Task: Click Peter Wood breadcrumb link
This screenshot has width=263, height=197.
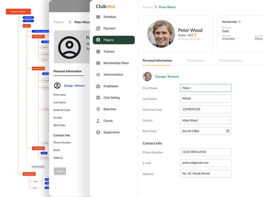Action: click(167, 7)
